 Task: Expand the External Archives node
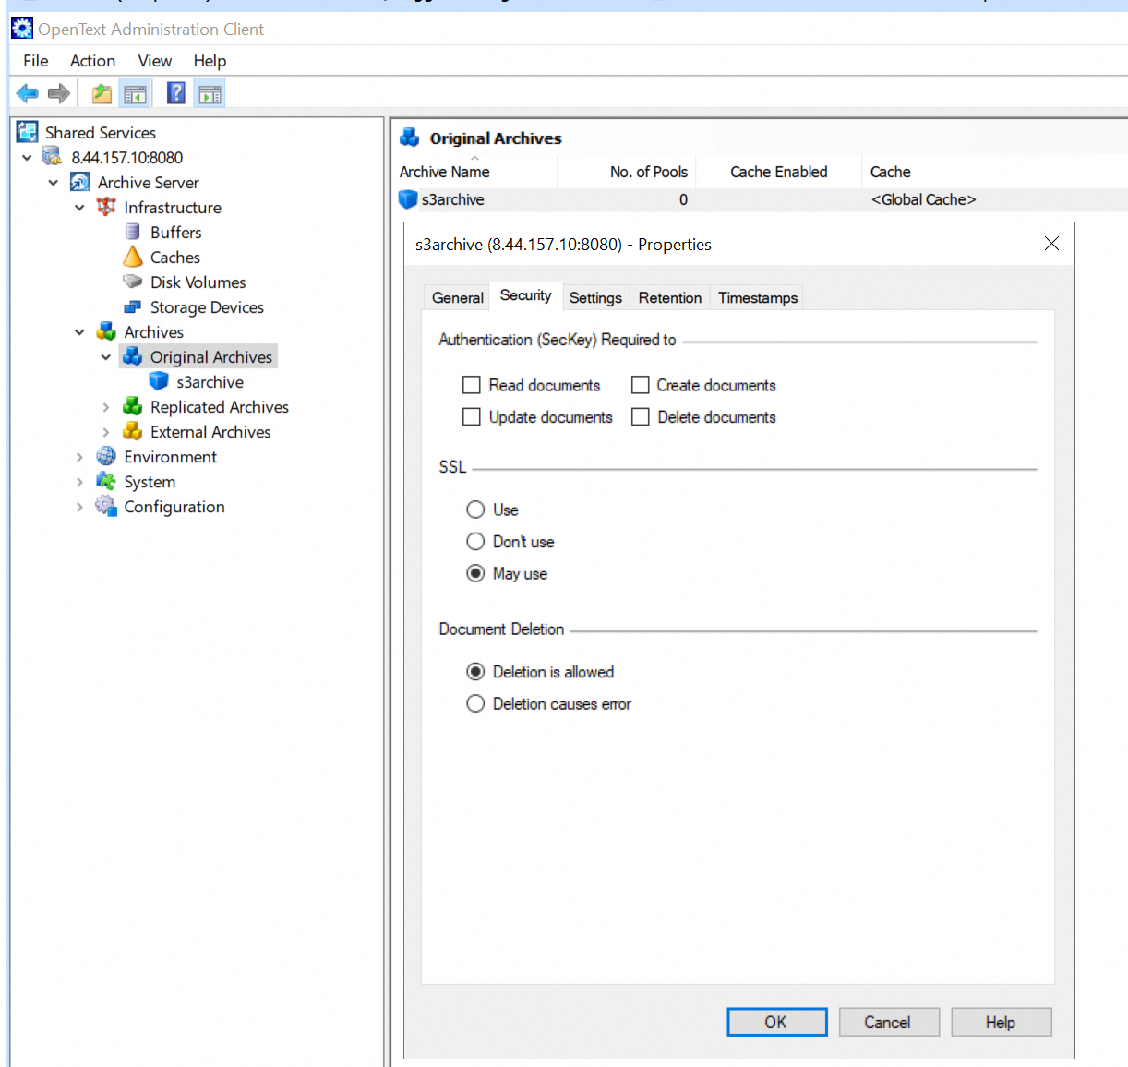click(x=106, y=432)
